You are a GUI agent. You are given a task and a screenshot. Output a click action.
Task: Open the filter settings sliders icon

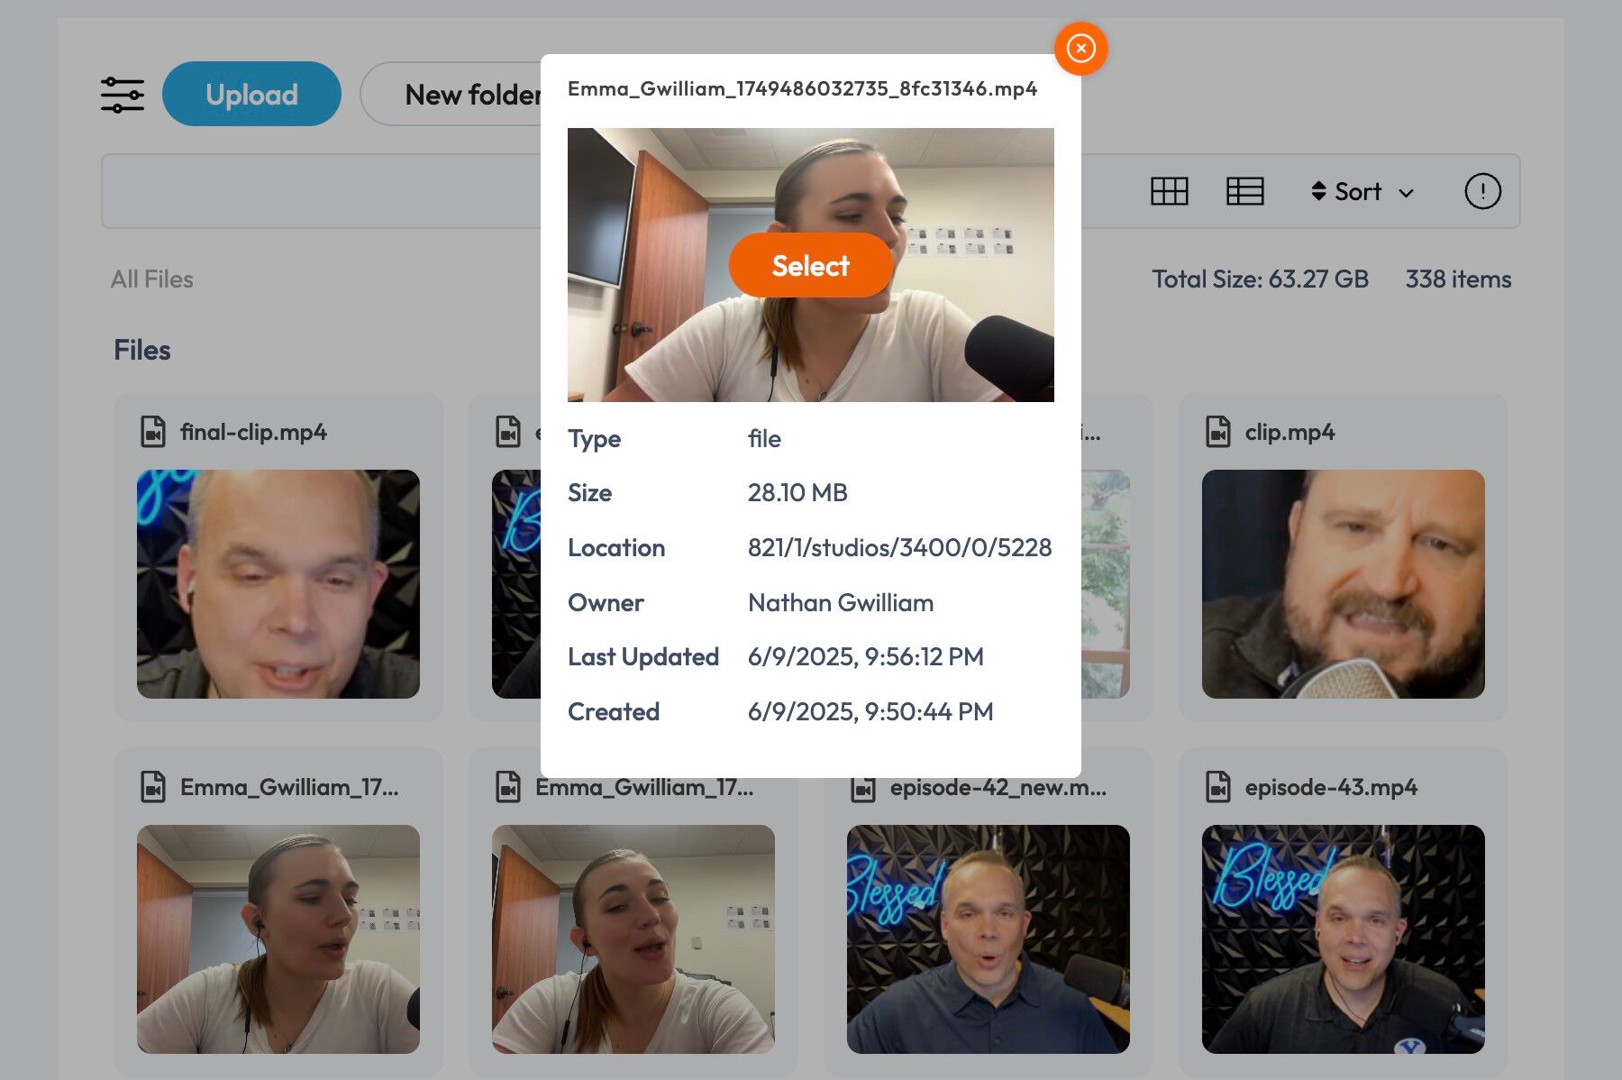(123, 95)
